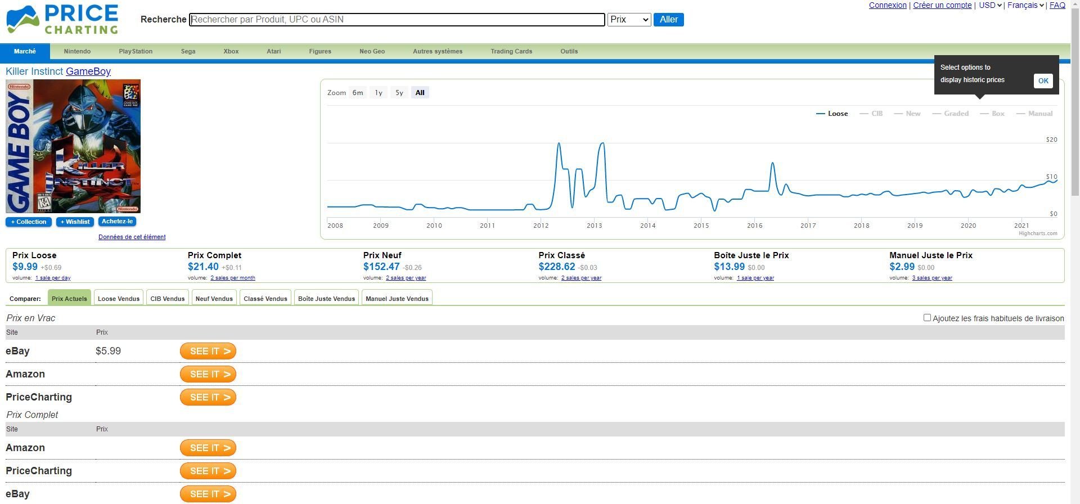Expand the Français language selector
1080x504 pixels.
point(1025,6)
